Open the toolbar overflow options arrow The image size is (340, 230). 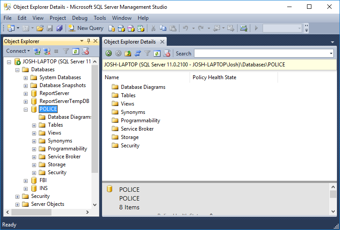tap(307, 29)
